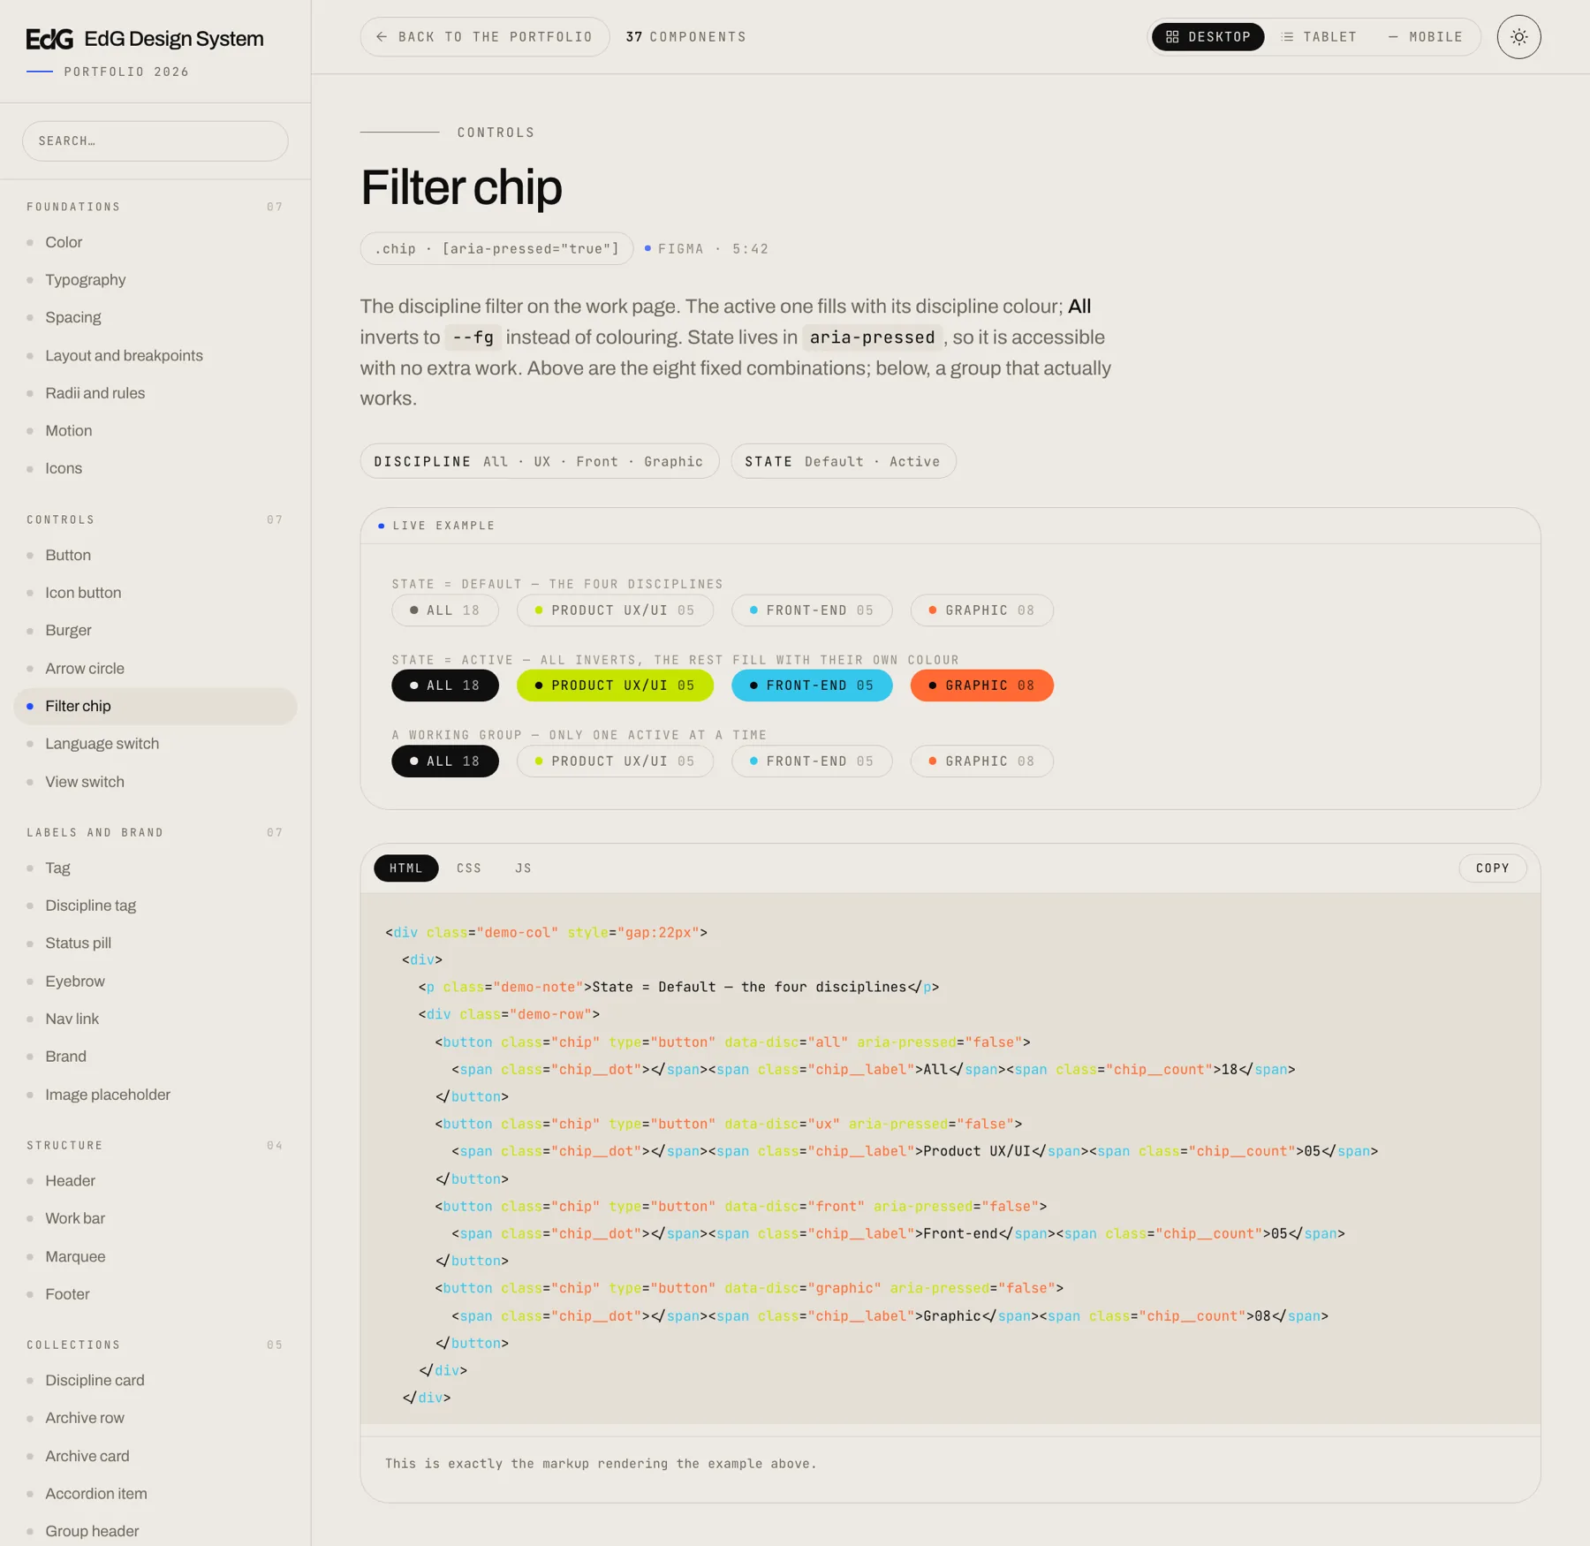
Task: Go back to the portfolio
Action: click(485, 37)
